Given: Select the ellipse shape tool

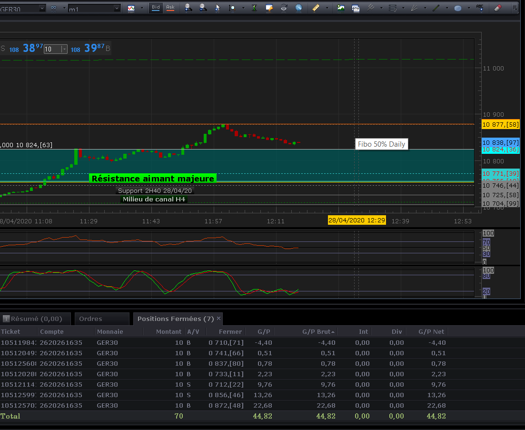Looking at the screenshot, I should [x=457, y=8].
